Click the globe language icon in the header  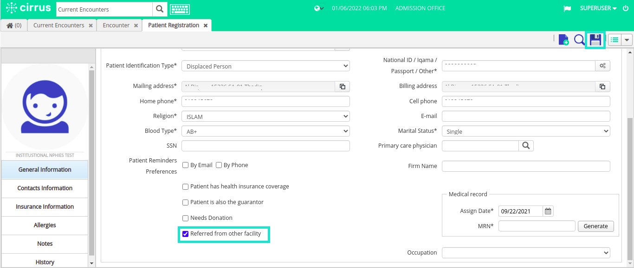(x=317, y=8)
